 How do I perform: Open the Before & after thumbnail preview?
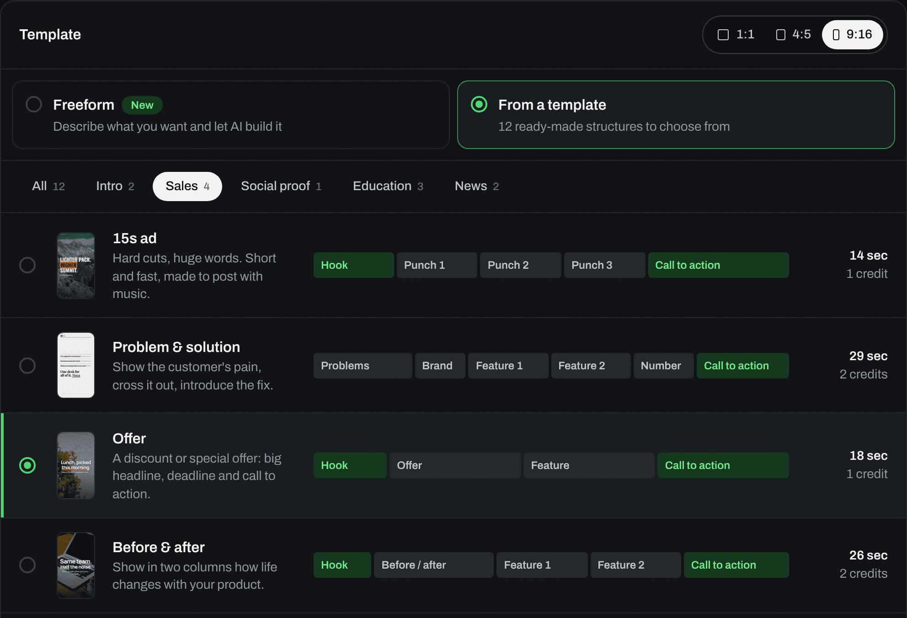[x=76, y=565]
